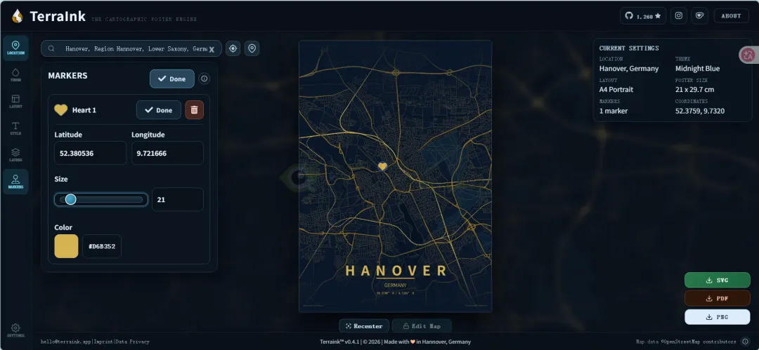Screen dimensions: 759x350
Task: Click the heart marker on the map
Action: (382, 166)
